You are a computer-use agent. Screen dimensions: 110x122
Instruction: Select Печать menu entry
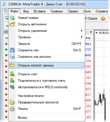point(47,109)
